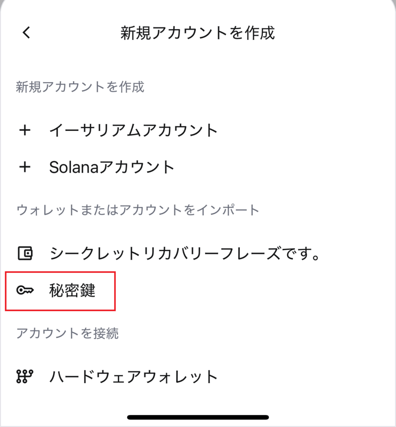Click the wallet icon for シークレットリカバリーフレーズ

pos(25,253)
